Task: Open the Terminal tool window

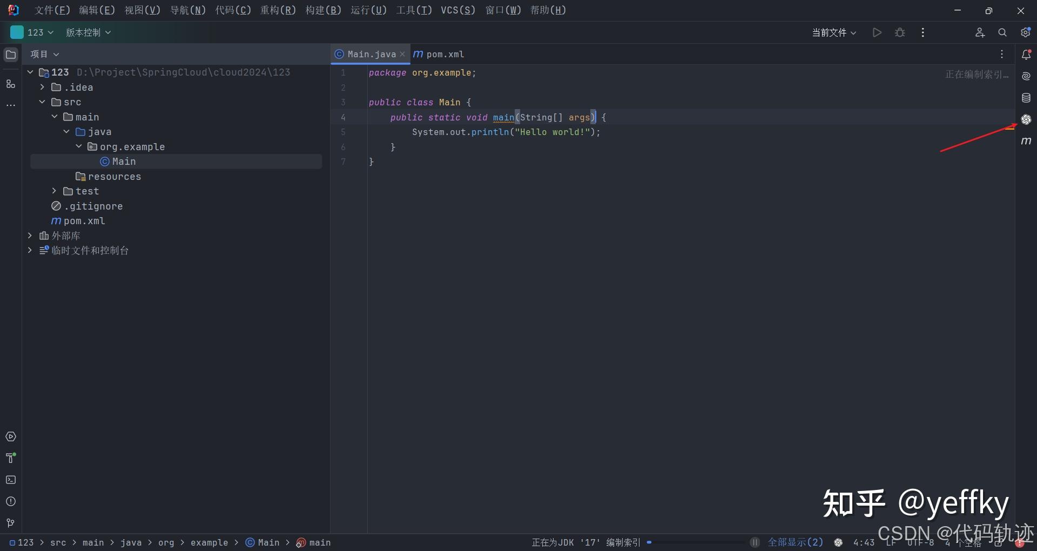Action: pos(11,480)
